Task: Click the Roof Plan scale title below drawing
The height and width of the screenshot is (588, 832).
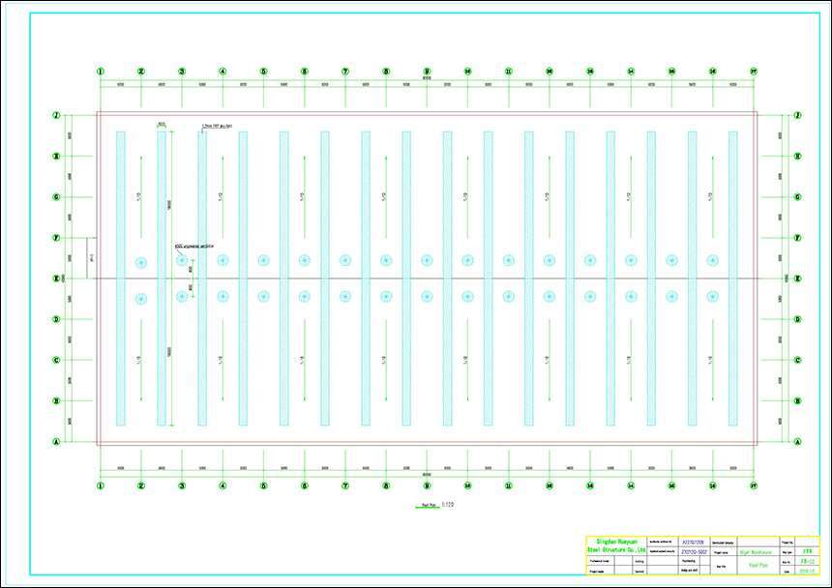Action: point(435,505)
